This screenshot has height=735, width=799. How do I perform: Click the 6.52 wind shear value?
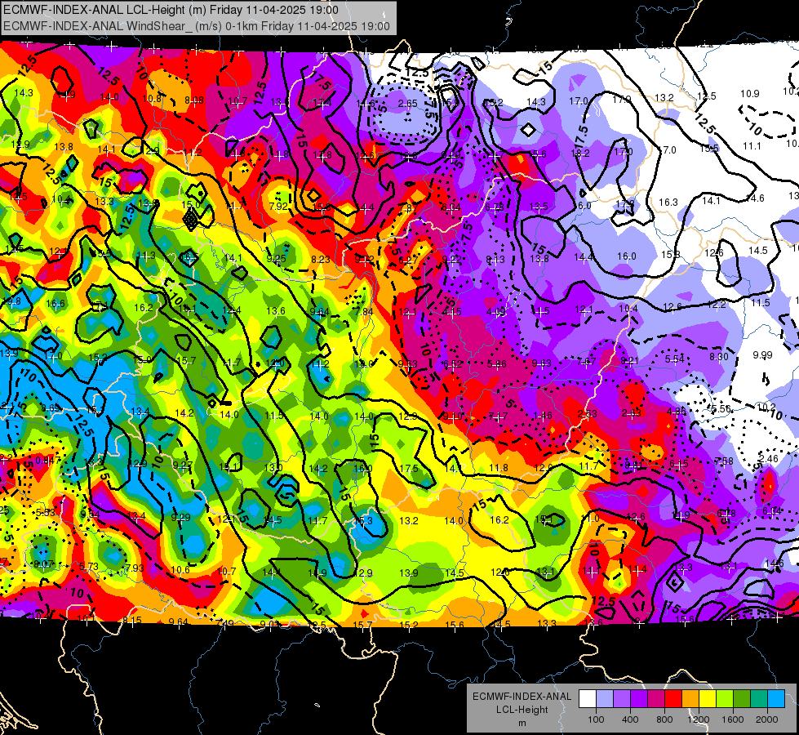pos(453,363)
